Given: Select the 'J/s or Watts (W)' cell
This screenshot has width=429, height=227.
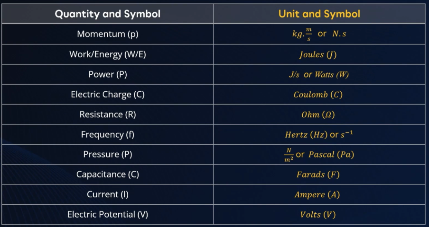Looking at the screenshot, I should [x=319, y=74].
